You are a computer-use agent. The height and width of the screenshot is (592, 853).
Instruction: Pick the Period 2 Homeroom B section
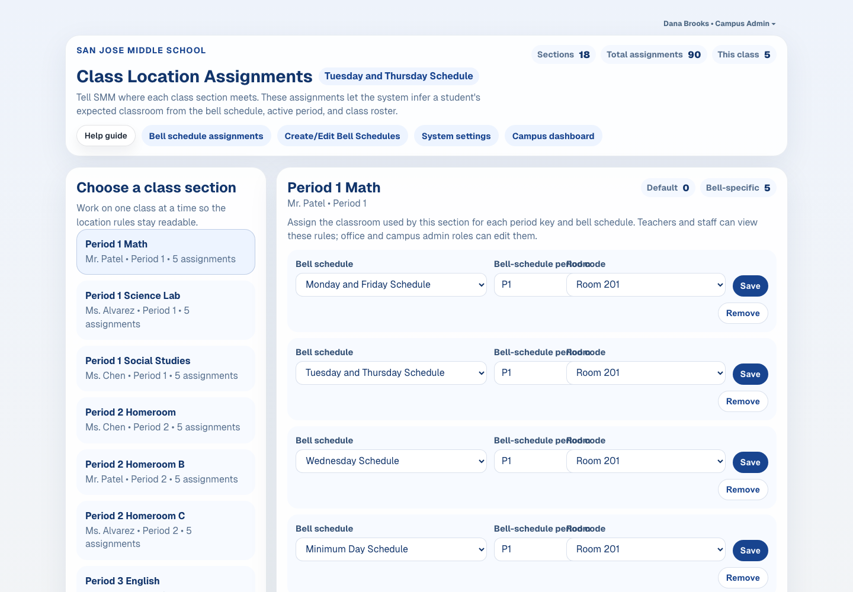(x=166, y=472)
